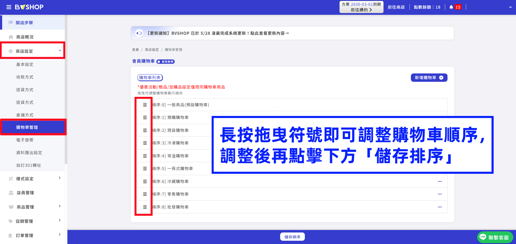Open 開店步驟 in the sidebar

33,23
